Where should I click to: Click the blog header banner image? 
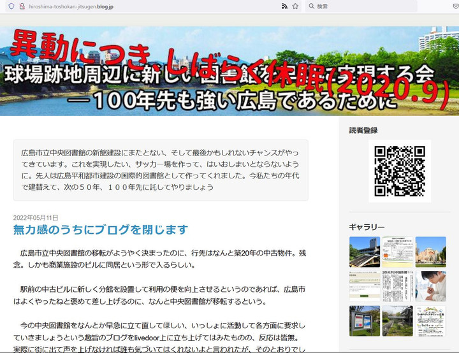229,70
